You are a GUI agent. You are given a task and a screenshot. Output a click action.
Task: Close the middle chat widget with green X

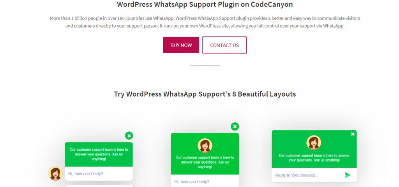pyautogui.click(x=235, y=127)
